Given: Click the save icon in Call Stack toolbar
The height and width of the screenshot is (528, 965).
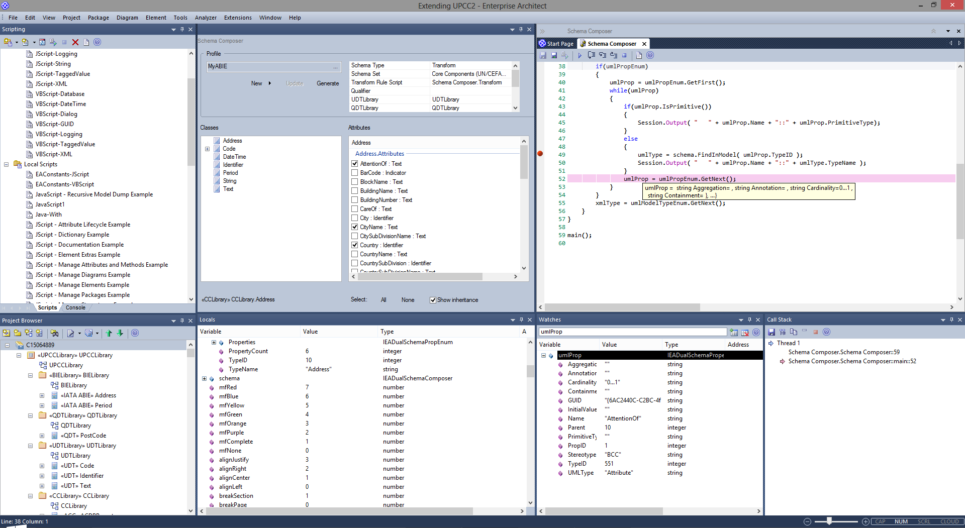Looking at the screenshot, I should click(x=771, y=332).
